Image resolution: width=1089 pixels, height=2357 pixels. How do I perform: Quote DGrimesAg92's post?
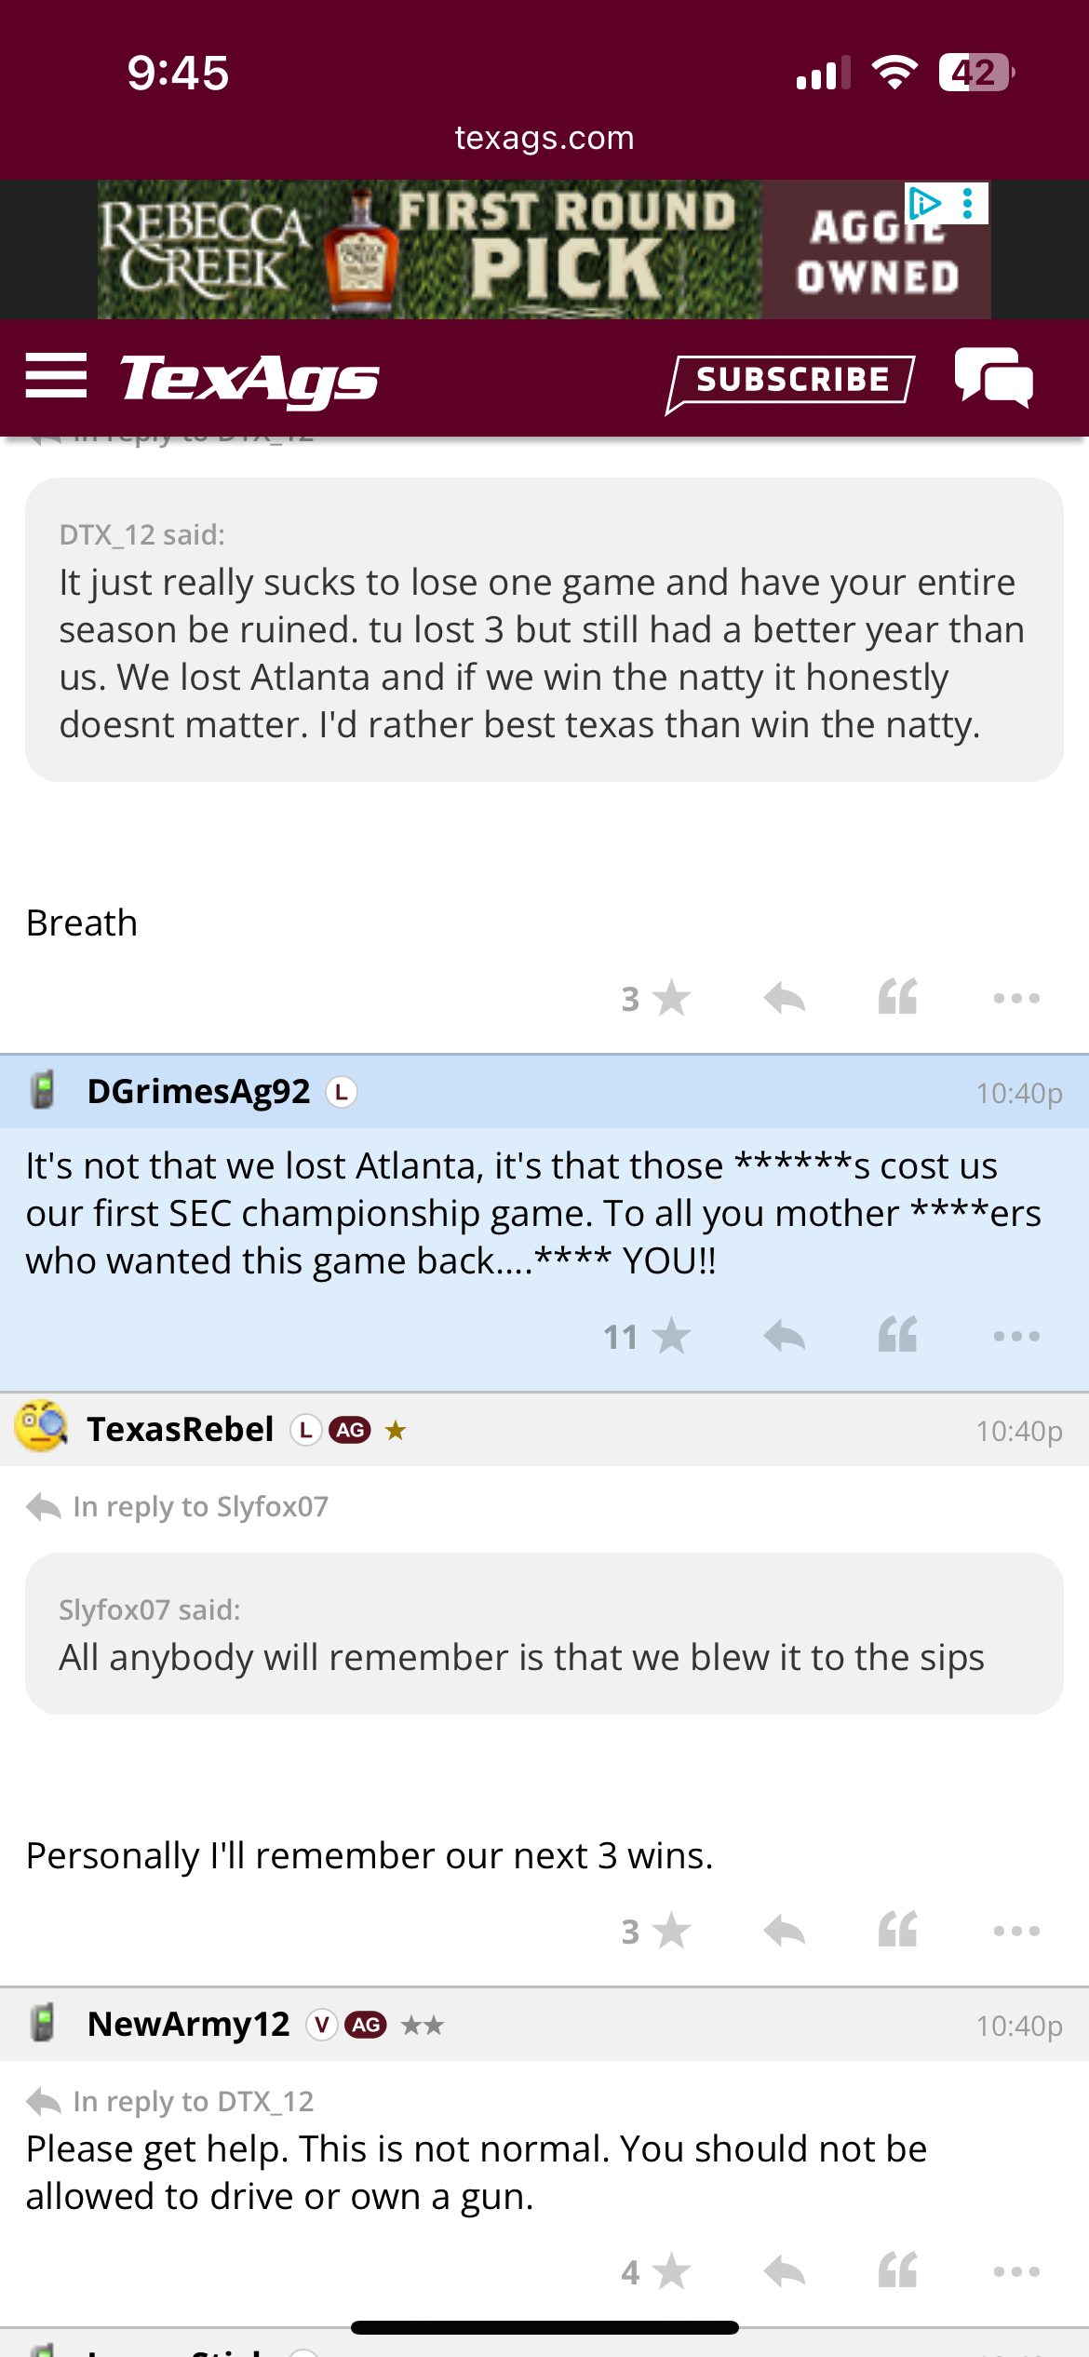pyautogui.click(x=897, y=1336)
